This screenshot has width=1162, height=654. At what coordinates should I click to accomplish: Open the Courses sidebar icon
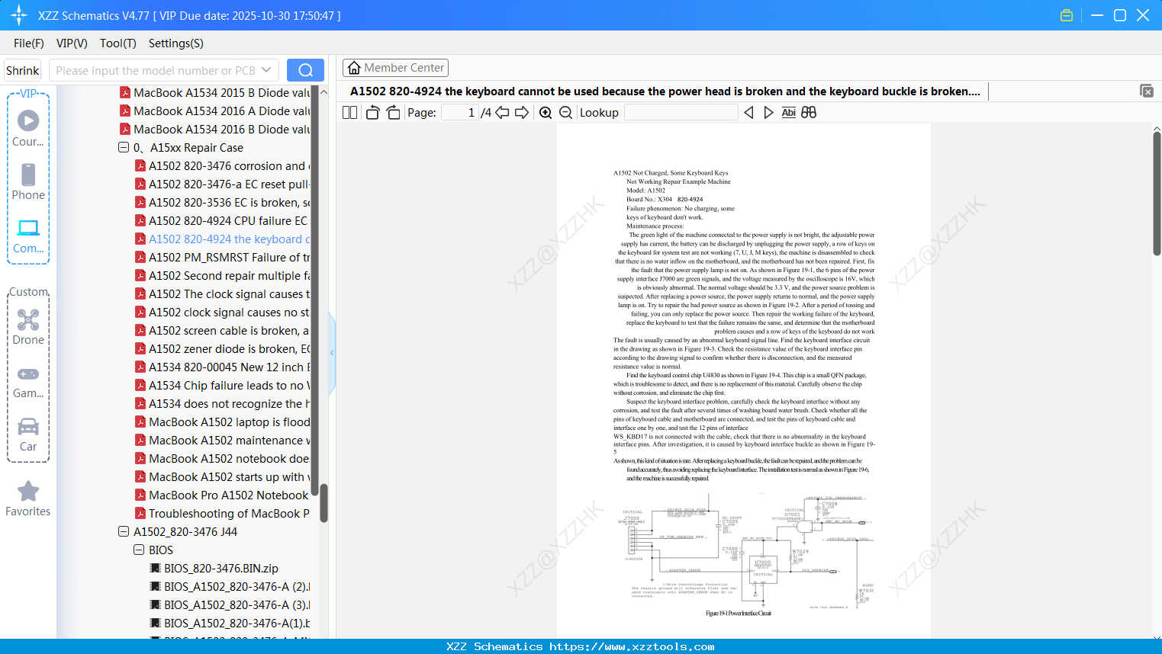tap(28, 127)
